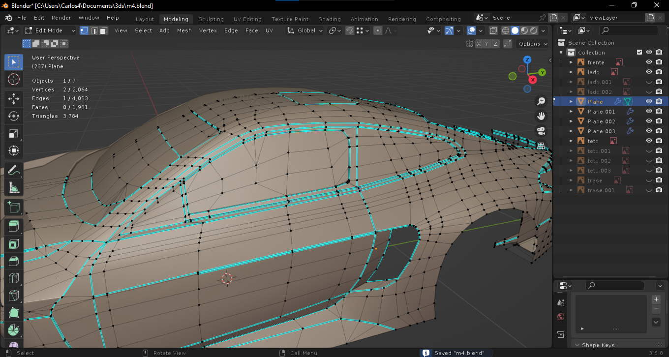Select the Move tool in left toolbar
669x357 pixels.
(14, 98)
